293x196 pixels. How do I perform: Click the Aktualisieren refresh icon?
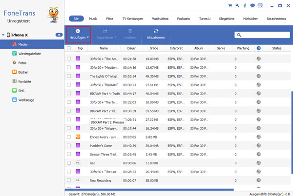pos(156,31)
